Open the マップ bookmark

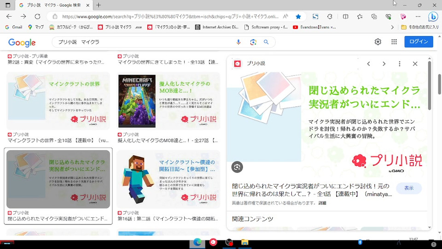(x=36, y=27)
